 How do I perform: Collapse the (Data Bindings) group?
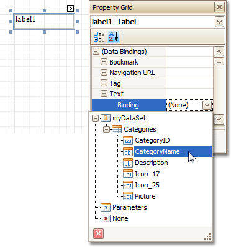[96, 51]
